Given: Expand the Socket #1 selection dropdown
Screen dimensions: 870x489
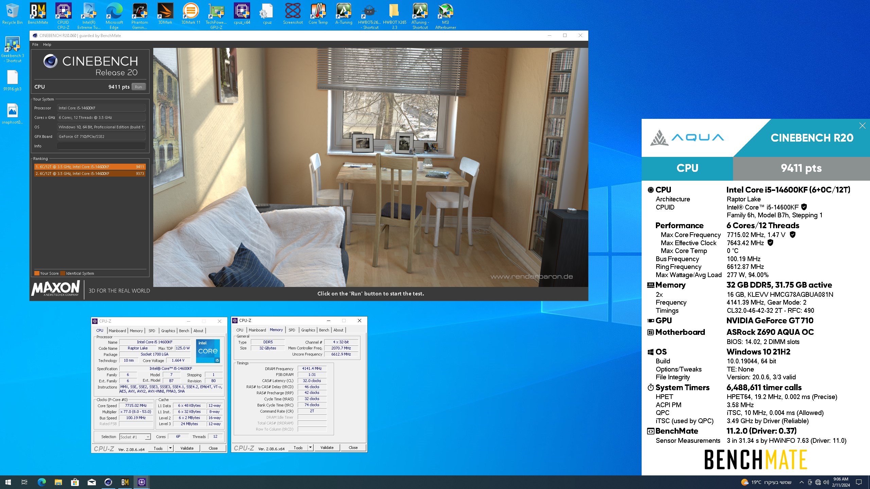Looking at the screenshot, I should [148, 437].
